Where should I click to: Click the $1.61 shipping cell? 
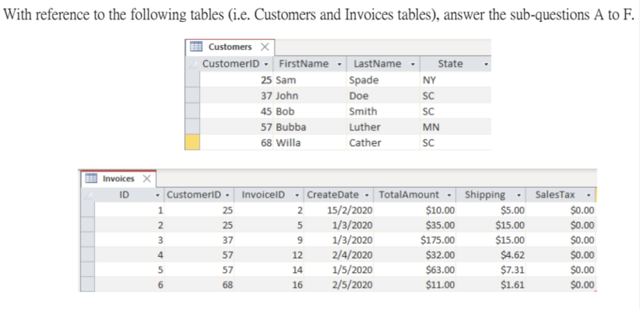490,284
